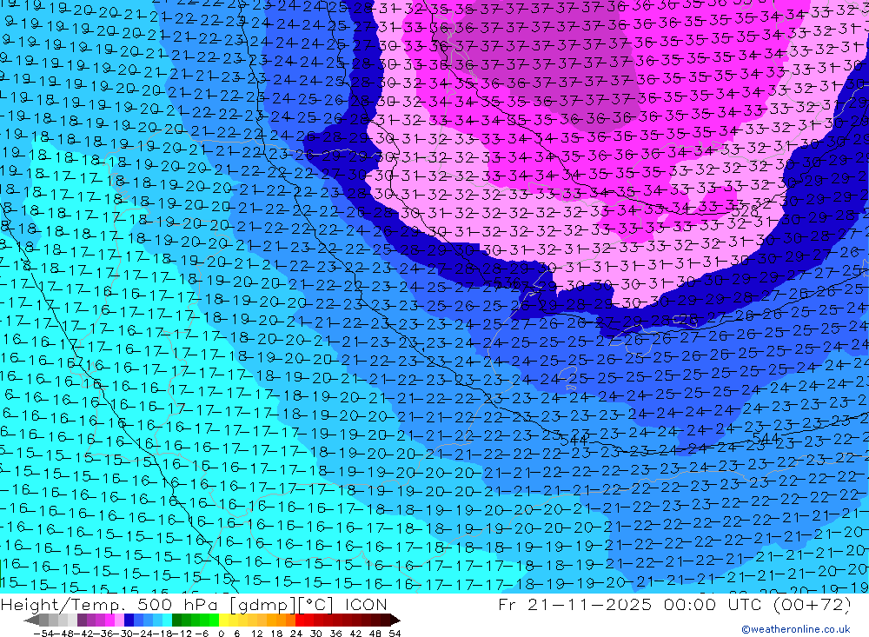Click the gray left arrow of the color scale

coord(31,620)
